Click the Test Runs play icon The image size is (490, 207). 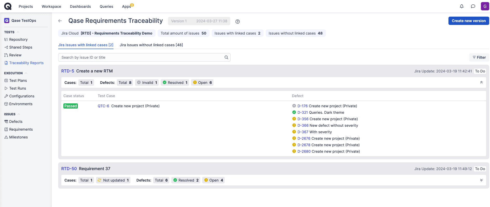pos(6,88)
